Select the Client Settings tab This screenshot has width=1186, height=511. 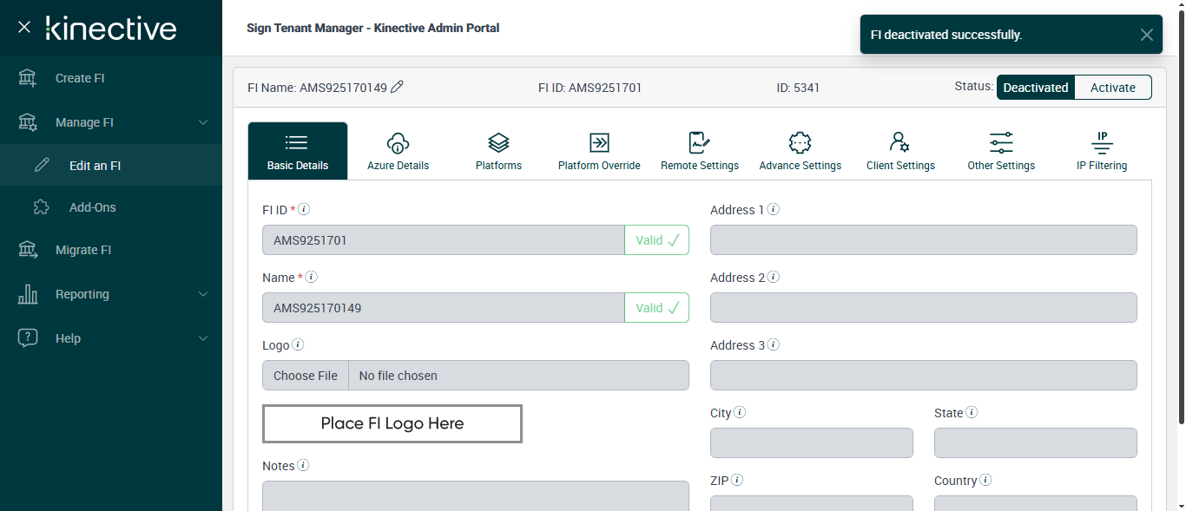pyautogui.click(x=900, y=151)
